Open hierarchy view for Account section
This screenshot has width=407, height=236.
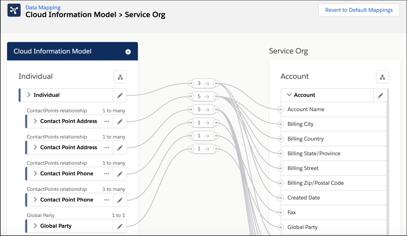(x=382, y=77)
